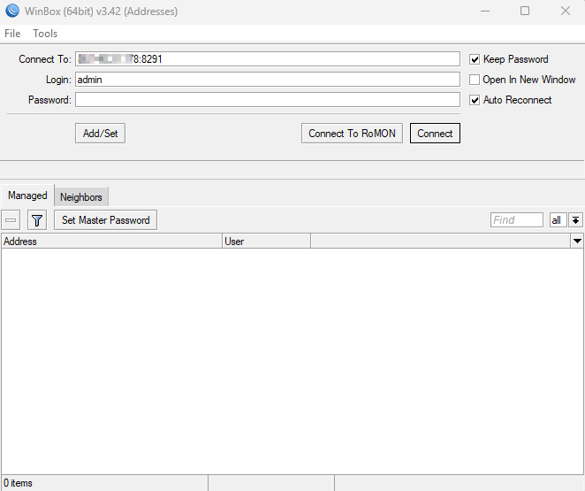Focus the Find search box
This screenshot has width=585, height=491.
[x=517, y=220]
